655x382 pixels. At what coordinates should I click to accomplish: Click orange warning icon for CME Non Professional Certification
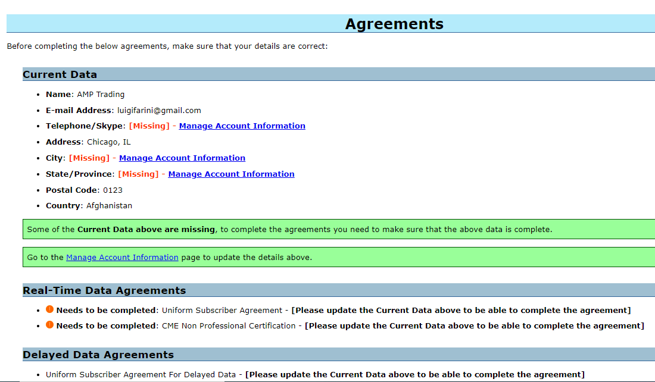[x=49, y=325]
